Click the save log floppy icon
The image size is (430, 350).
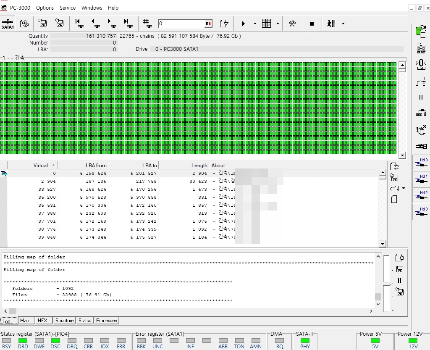point(399,269)
